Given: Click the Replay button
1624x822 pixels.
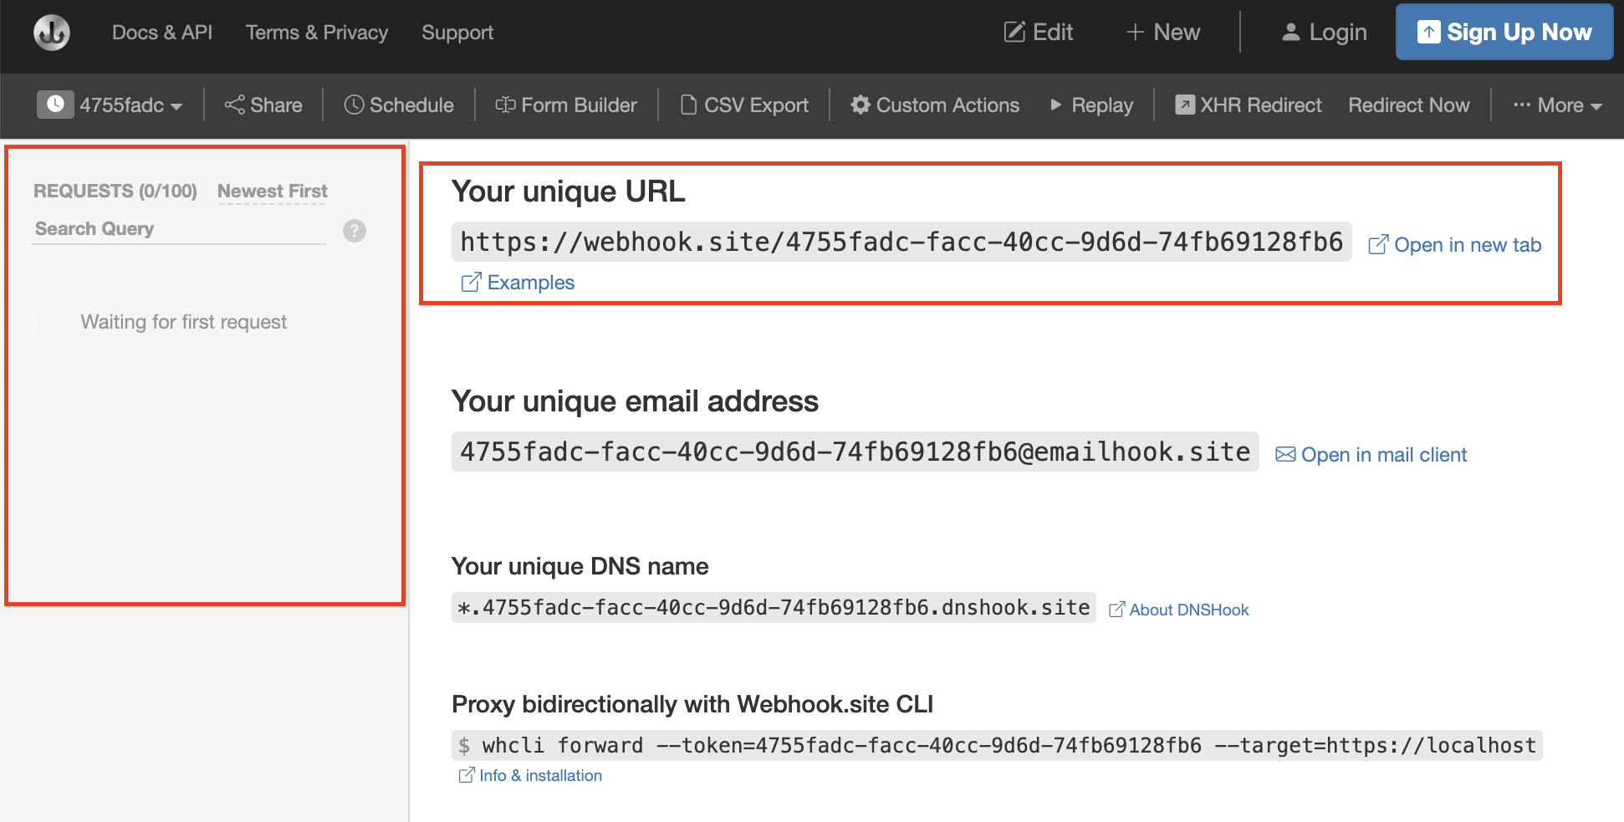Looking at the screenshot, I should tap(1091, 105).
